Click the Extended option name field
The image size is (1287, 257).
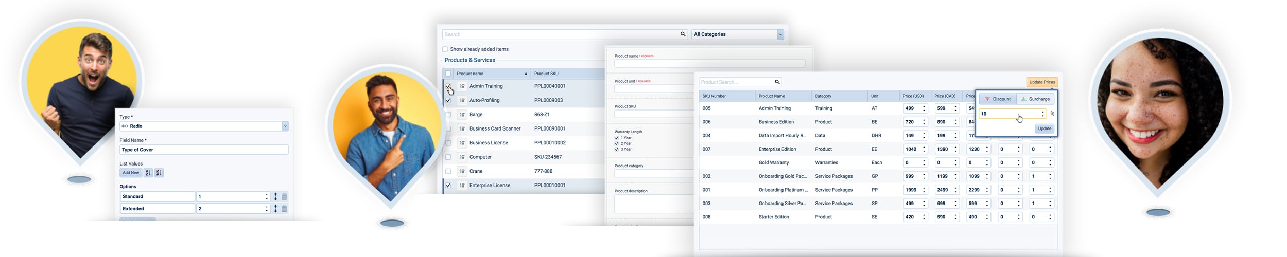(x=158, y=209)
